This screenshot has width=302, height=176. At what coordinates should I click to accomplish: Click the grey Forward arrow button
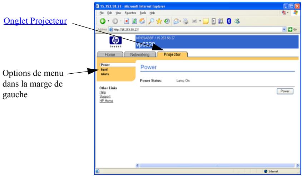(x=115, y=21)
